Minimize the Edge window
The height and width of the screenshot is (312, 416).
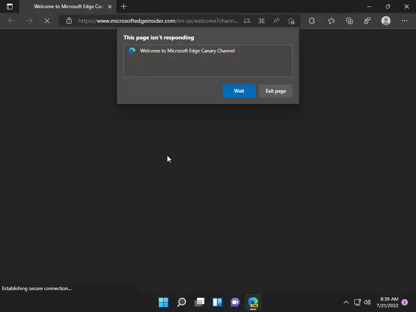[369, 6]
